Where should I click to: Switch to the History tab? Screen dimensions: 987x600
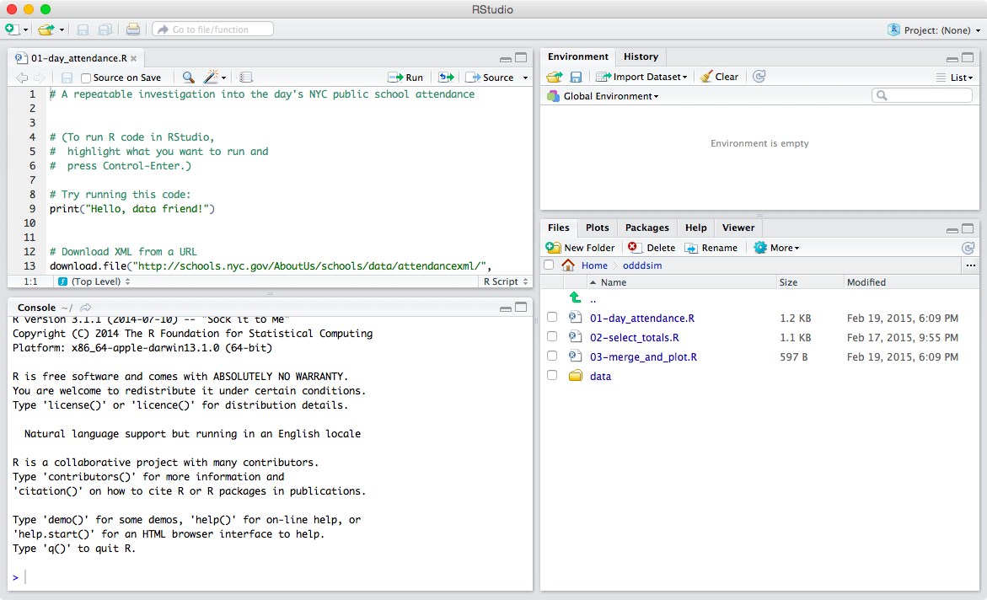641,56
